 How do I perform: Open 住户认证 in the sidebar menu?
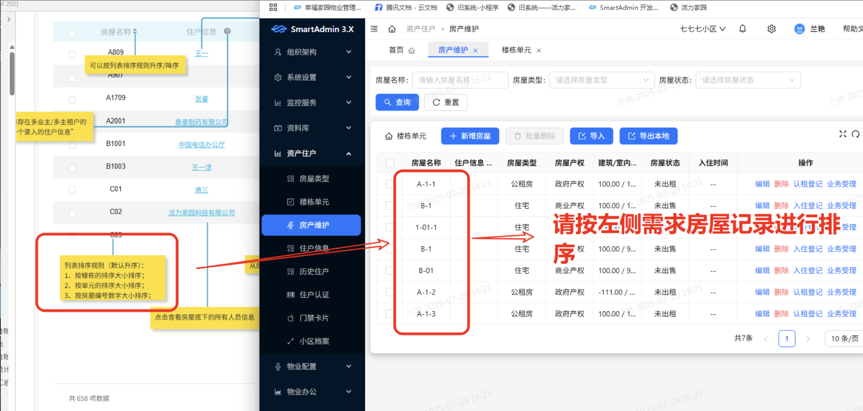click(x=314, y=295)
